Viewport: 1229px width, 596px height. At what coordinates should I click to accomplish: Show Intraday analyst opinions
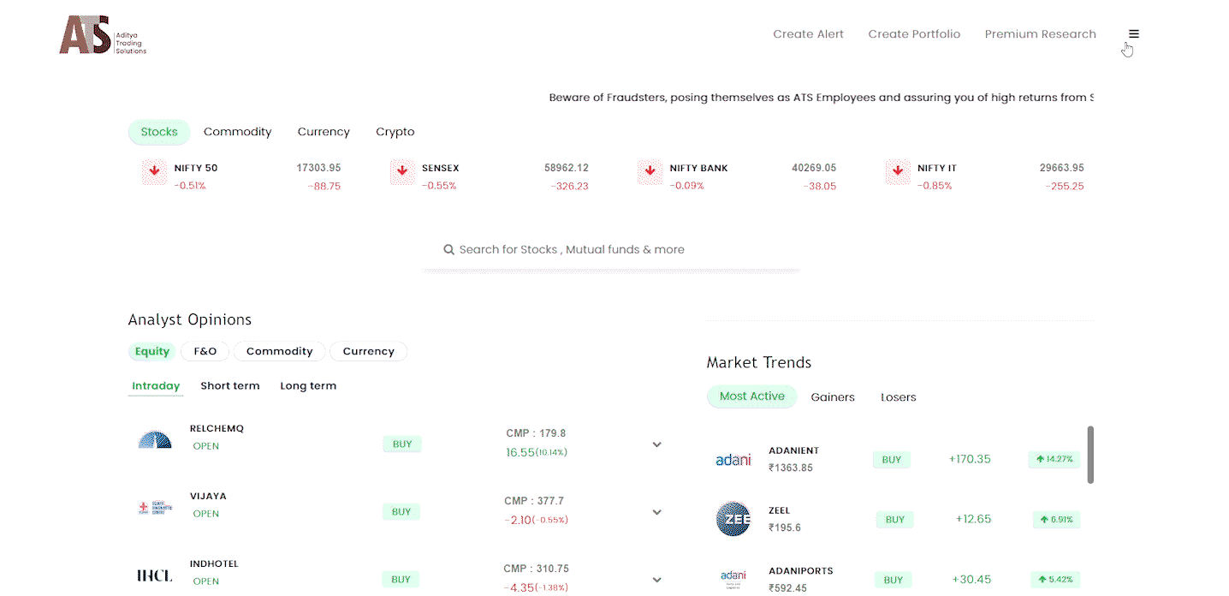pyautogui.click(x=156, y=386)
